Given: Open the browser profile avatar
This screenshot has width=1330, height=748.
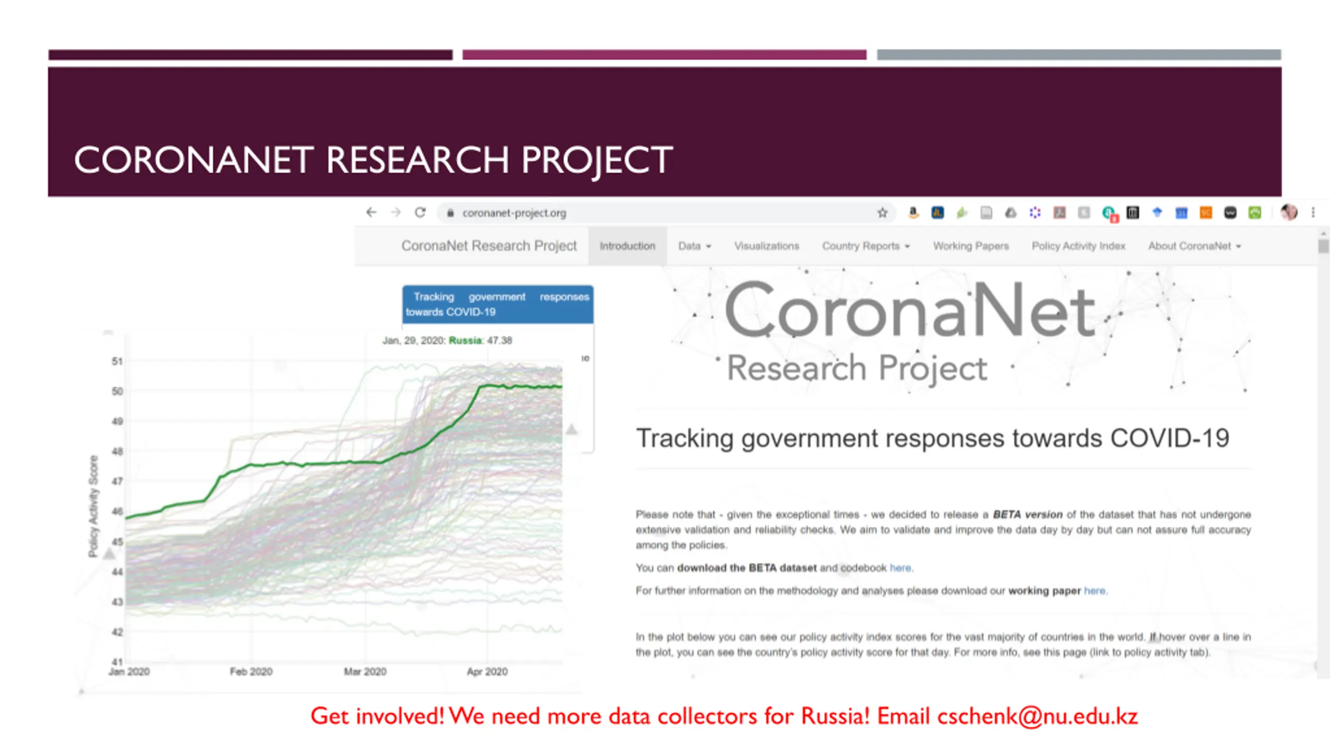Looking at the screenshot, I should click(1289, 212).
